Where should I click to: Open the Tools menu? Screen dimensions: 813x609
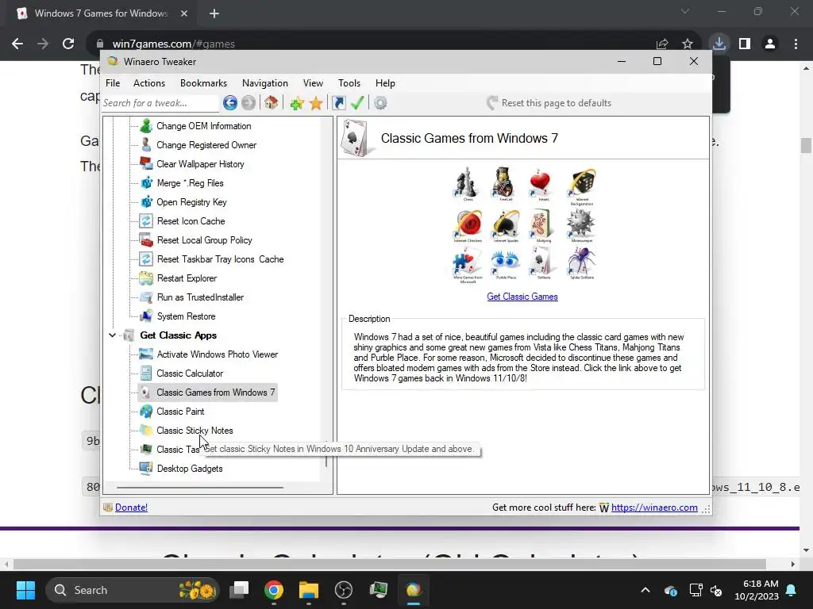tap(349, 82)
